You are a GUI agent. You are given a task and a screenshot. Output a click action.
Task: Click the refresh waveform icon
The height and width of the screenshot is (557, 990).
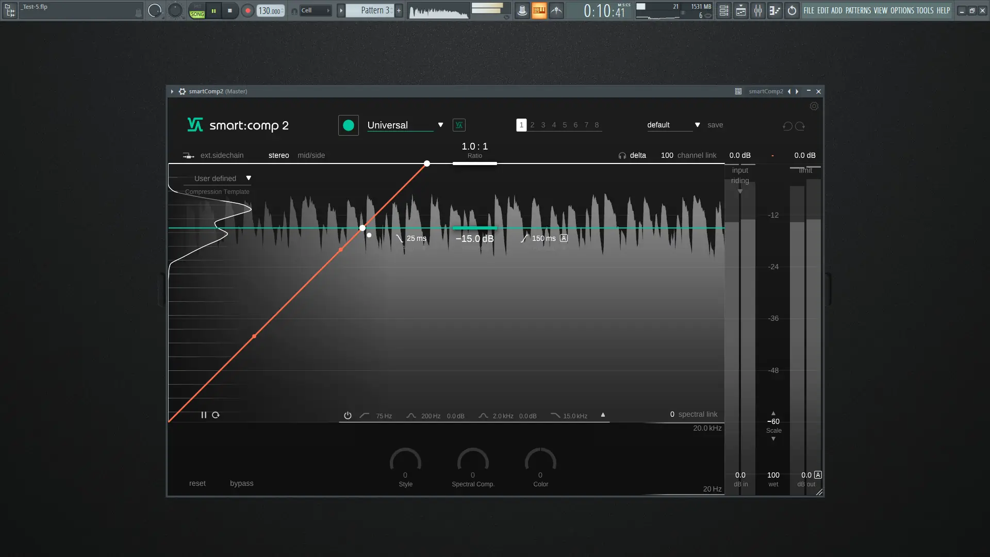point(216,415)
